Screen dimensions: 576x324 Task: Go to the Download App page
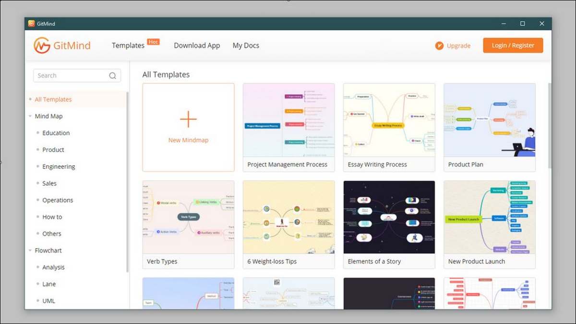point(197,46)
